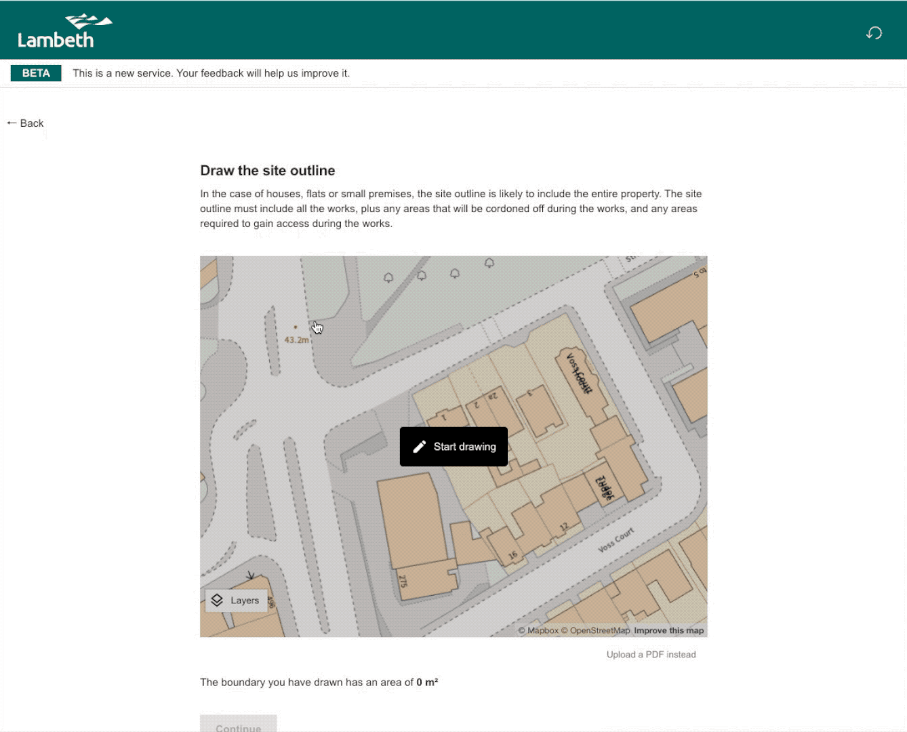
Task: Click the BETA tag in banner
Action: point(36,73)
